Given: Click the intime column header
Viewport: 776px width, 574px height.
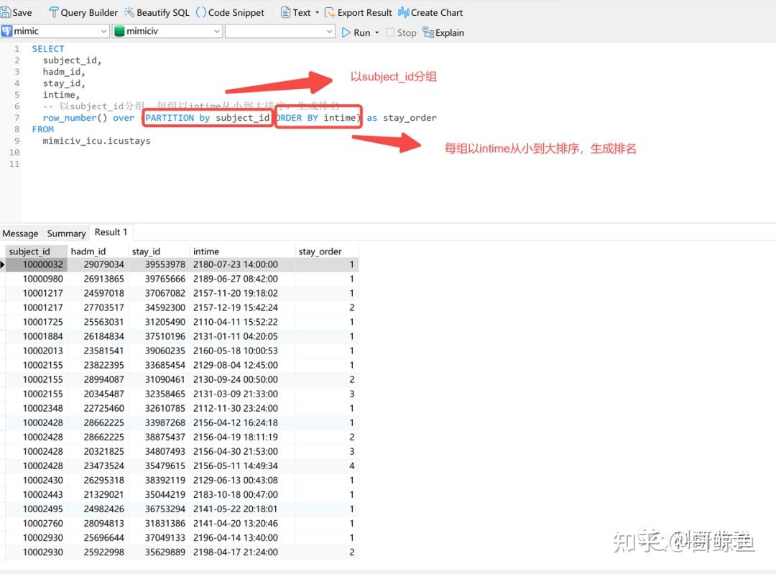Looking at the screenshot, I should pos(243,251).
